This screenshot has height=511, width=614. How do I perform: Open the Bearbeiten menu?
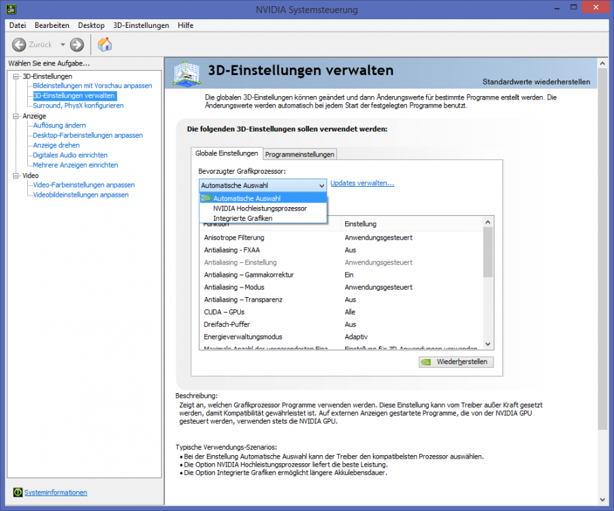pos(52,25)
